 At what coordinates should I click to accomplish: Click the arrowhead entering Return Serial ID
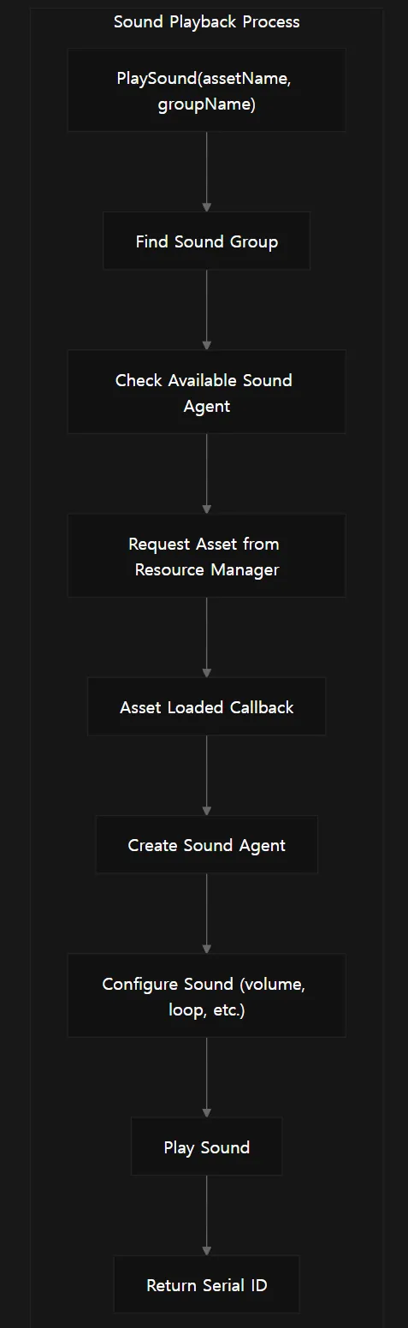pos(206,1251)
